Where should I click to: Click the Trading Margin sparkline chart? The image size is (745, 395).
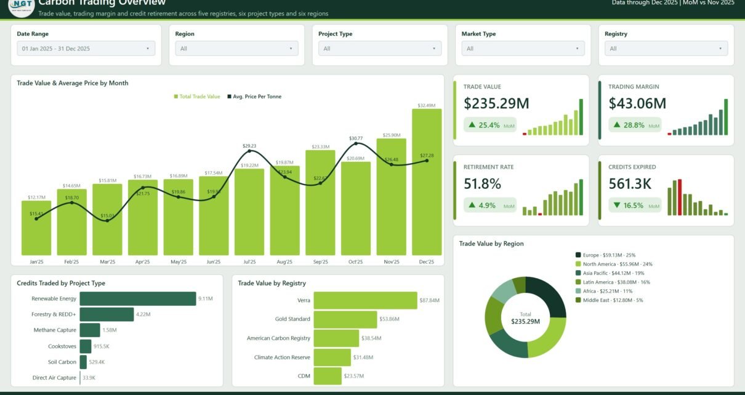pos(698,117)
